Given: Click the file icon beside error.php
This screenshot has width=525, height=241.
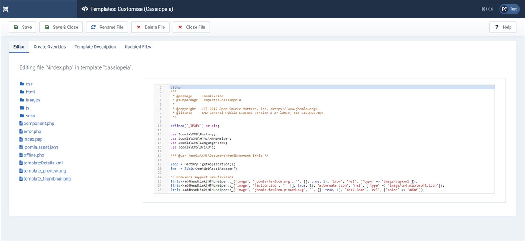Looking at the screenshot, I should (x=21, y=131).
